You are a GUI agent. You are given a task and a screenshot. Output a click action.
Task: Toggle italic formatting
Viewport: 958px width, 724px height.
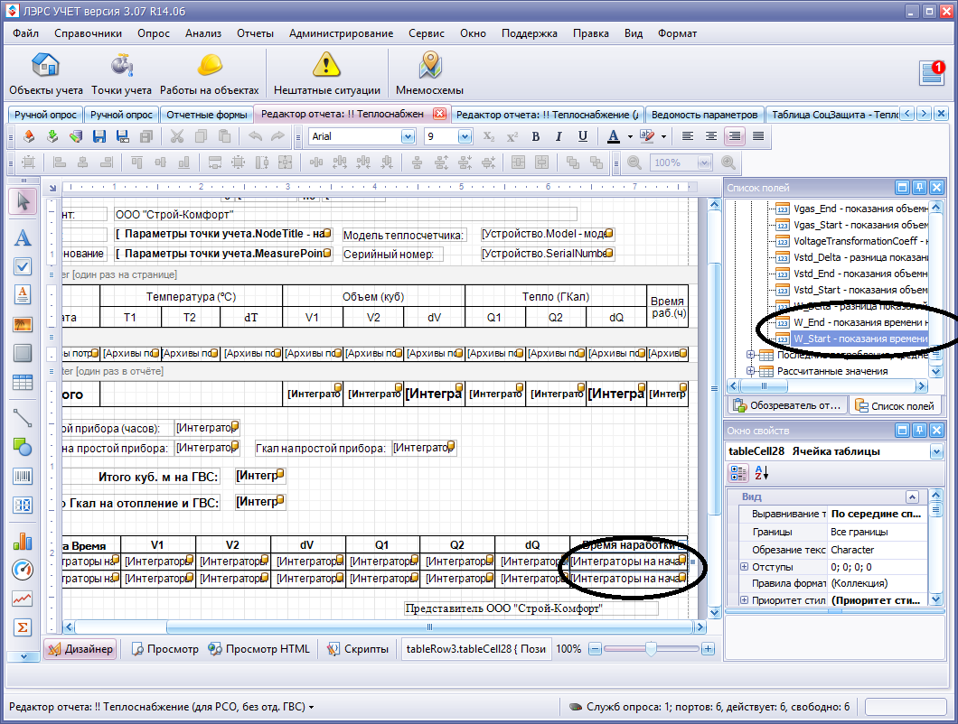pyautogui.click(x=559, y=136)
